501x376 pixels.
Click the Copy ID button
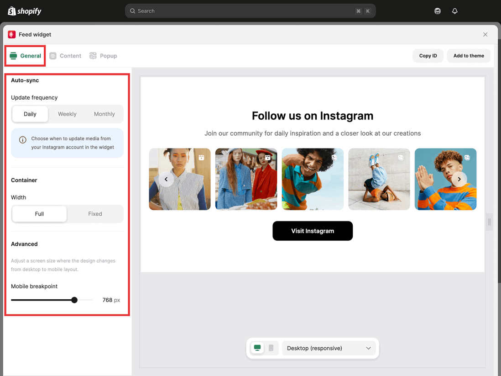point(428,55)
